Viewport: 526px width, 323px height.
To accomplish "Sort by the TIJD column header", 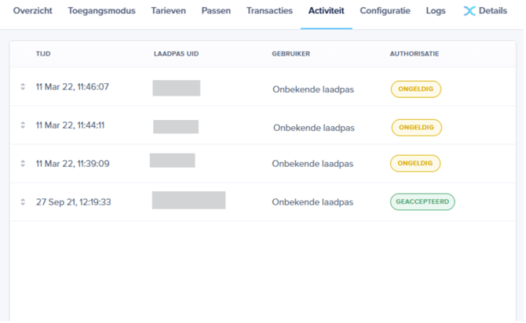I will click(x=43, y=54).
